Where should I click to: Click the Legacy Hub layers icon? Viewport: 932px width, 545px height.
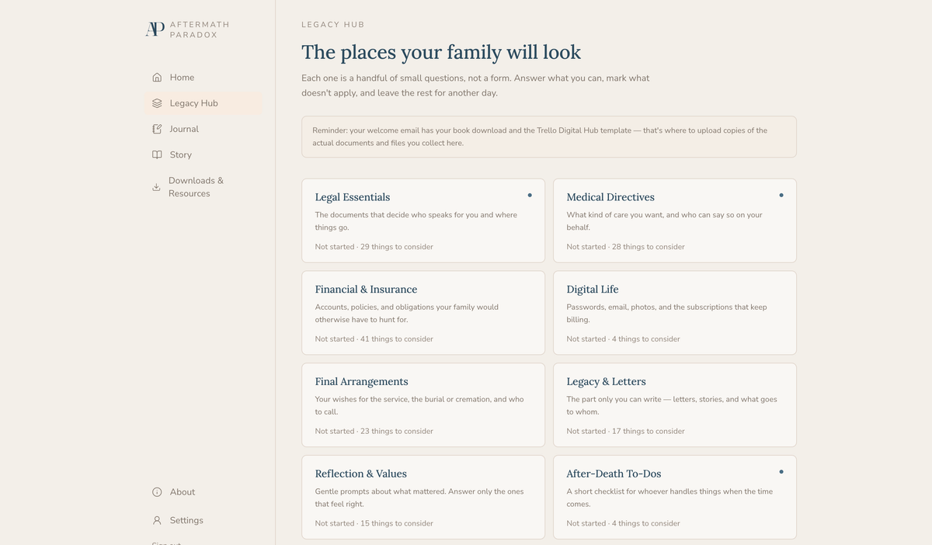tap(157, 103)
